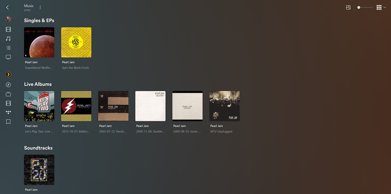
Task: Toggle the artwork background image icon
Action: [x=349, y=7]
